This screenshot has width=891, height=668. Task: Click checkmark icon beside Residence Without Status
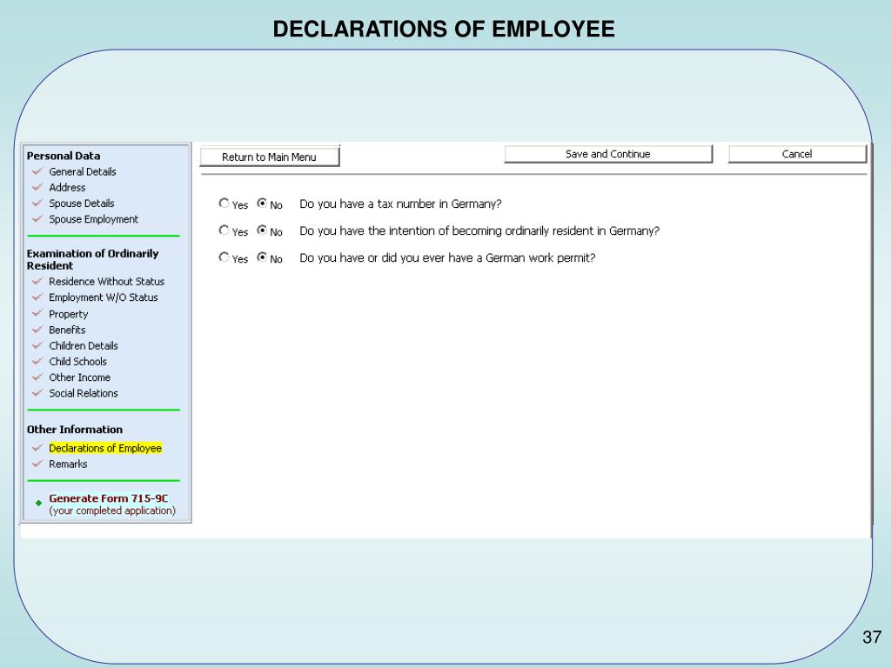[x=37, y=281]
